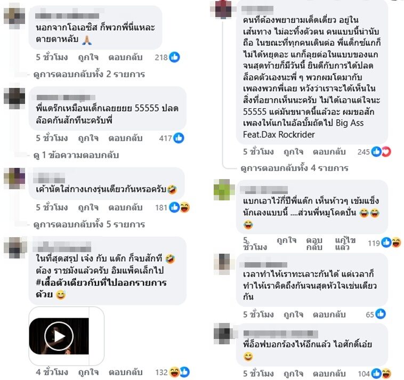404x380 pixels.
Task: Open reactions on the 181-count comment
Action: point(179,207)
